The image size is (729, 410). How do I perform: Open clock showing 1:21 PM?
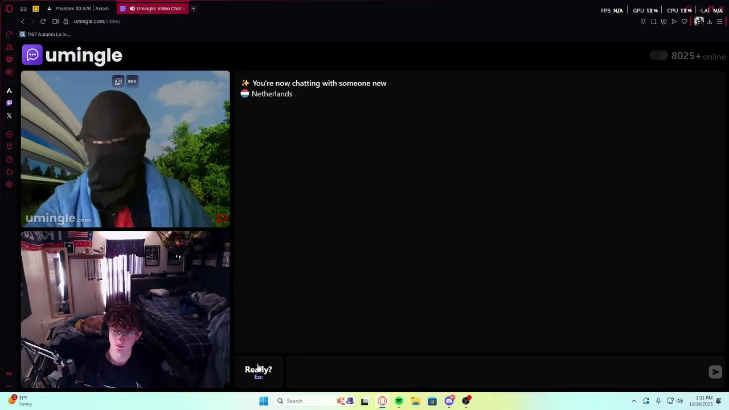701,401
